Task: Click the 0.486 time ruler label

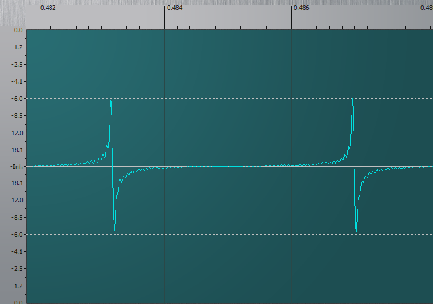Action: pyautogui.click(x=302, y=8)
